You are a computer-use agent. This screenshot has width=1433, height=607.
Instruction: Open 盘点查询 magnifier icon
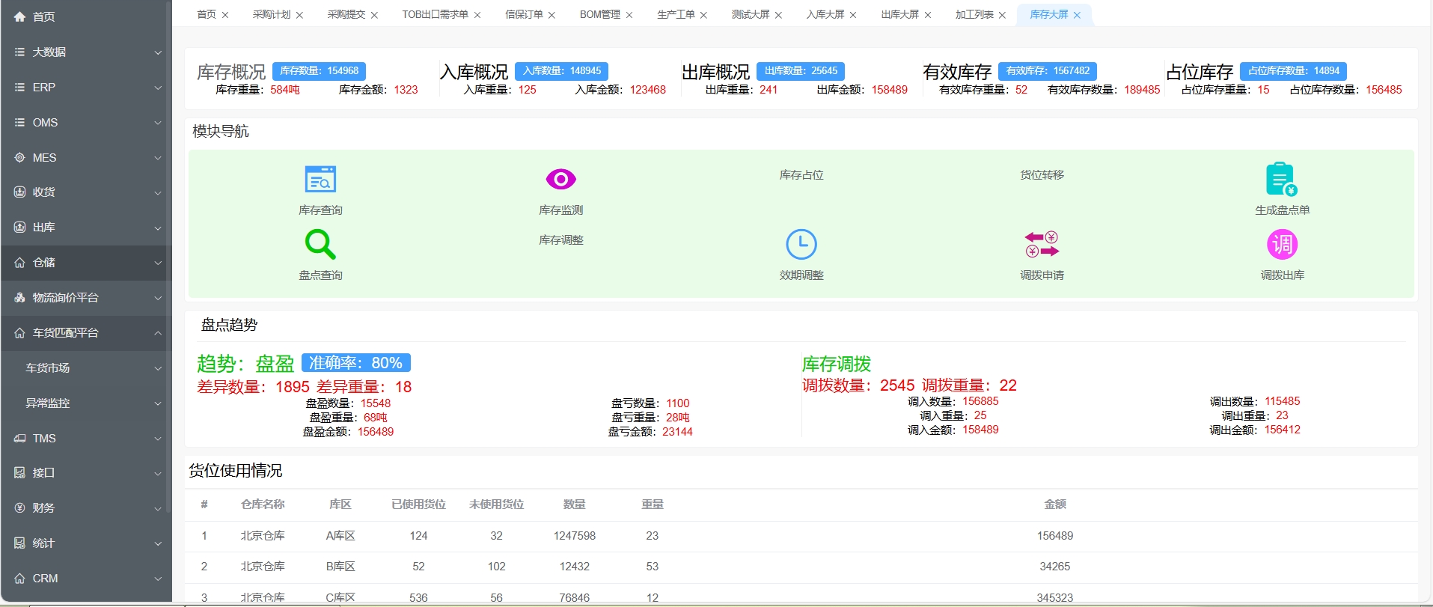coord(320,244)
